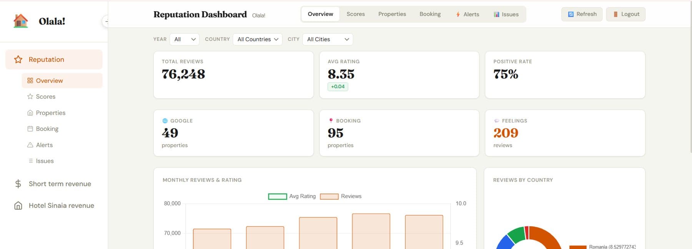Click the Feelings speech bubble icon
The height and width of the screenshot is (249, 692).
497,121
